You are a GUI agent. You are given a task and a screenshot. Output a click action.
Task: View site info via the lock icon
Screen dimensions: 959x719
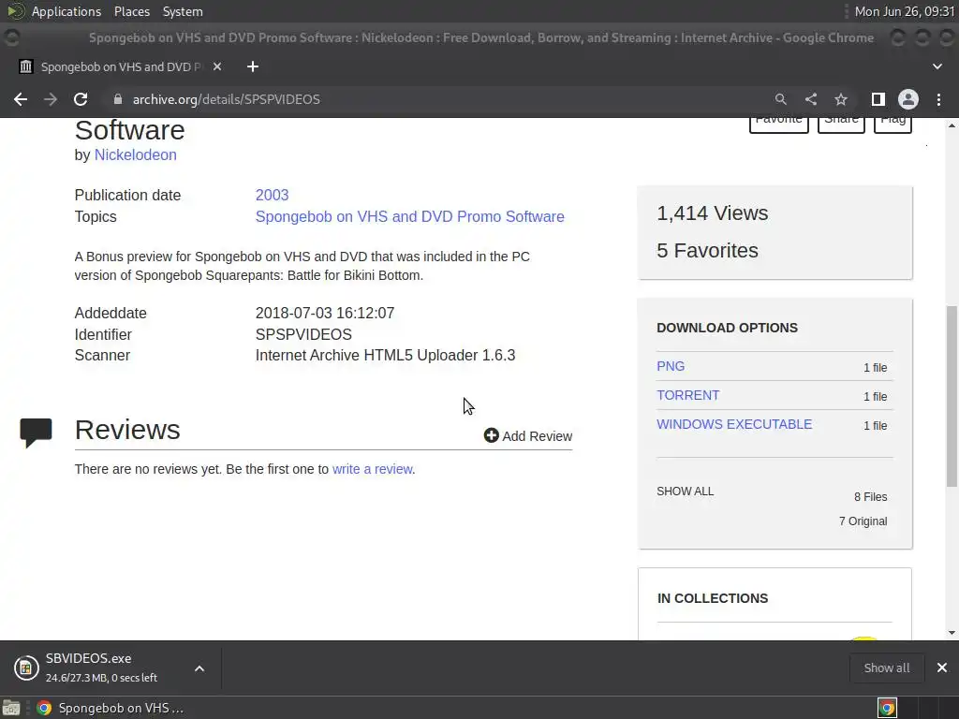118,99
